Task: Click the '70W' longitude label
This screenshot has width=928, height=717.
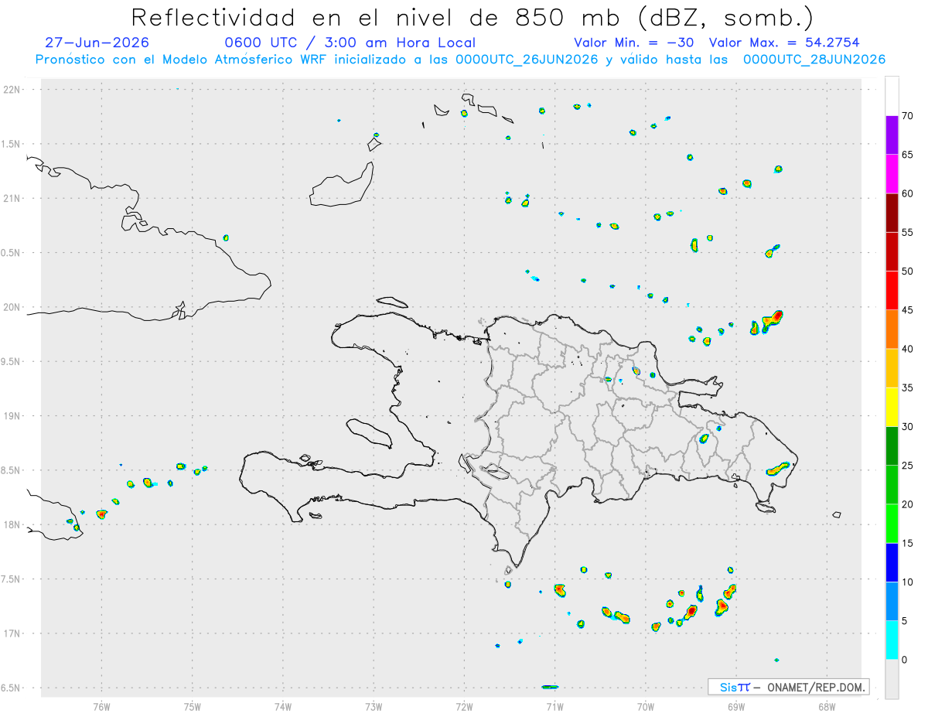Action: click(646, 706)
